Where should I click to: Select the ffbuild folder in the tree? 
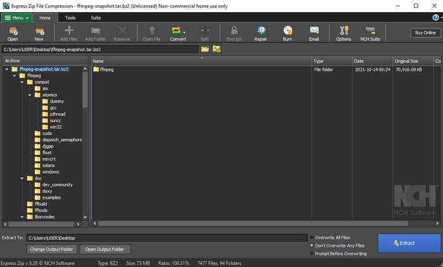[37, 204]
